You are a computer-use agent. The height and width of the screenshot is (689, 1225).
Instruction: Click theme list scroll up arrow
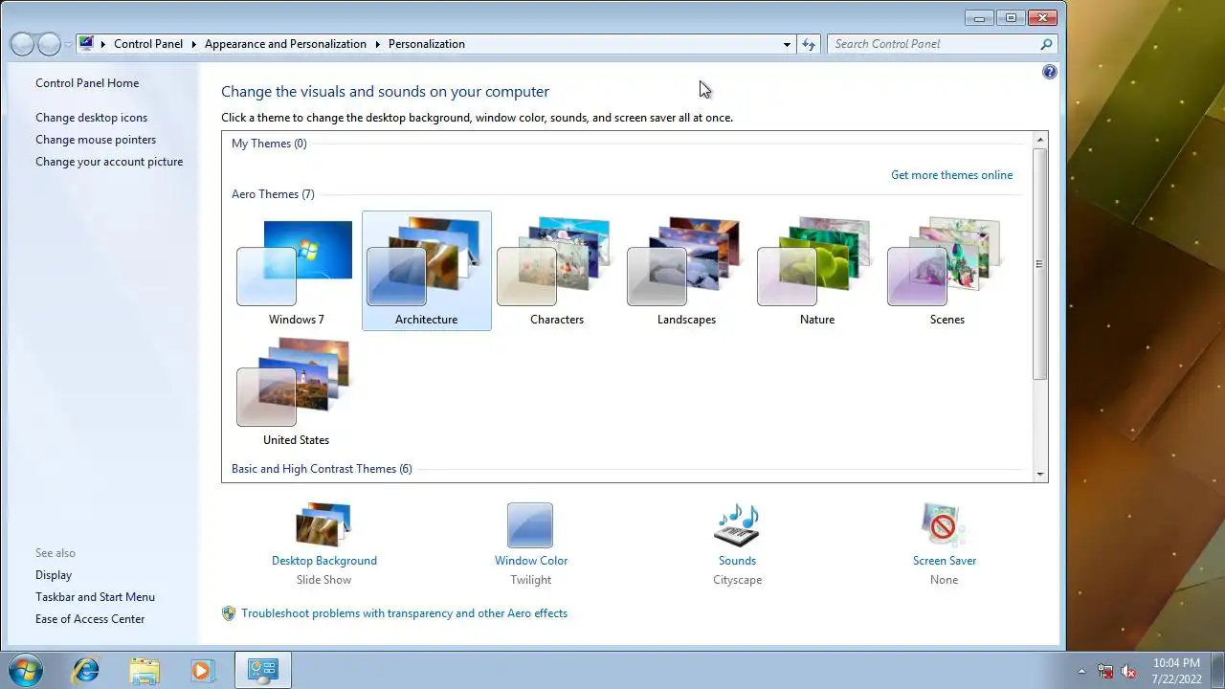[x=1040, y=141]
